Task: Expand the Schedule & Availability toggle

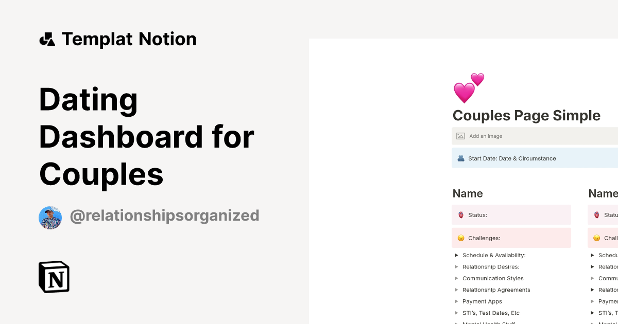Action: (x=456, y=255)
